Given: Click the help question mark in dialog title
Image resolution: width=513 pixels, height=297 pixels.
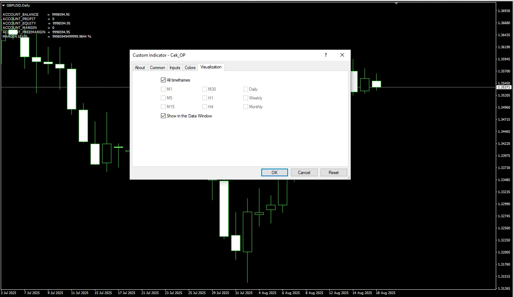Looking at the screenshot, I should click(x=325, y=55).
